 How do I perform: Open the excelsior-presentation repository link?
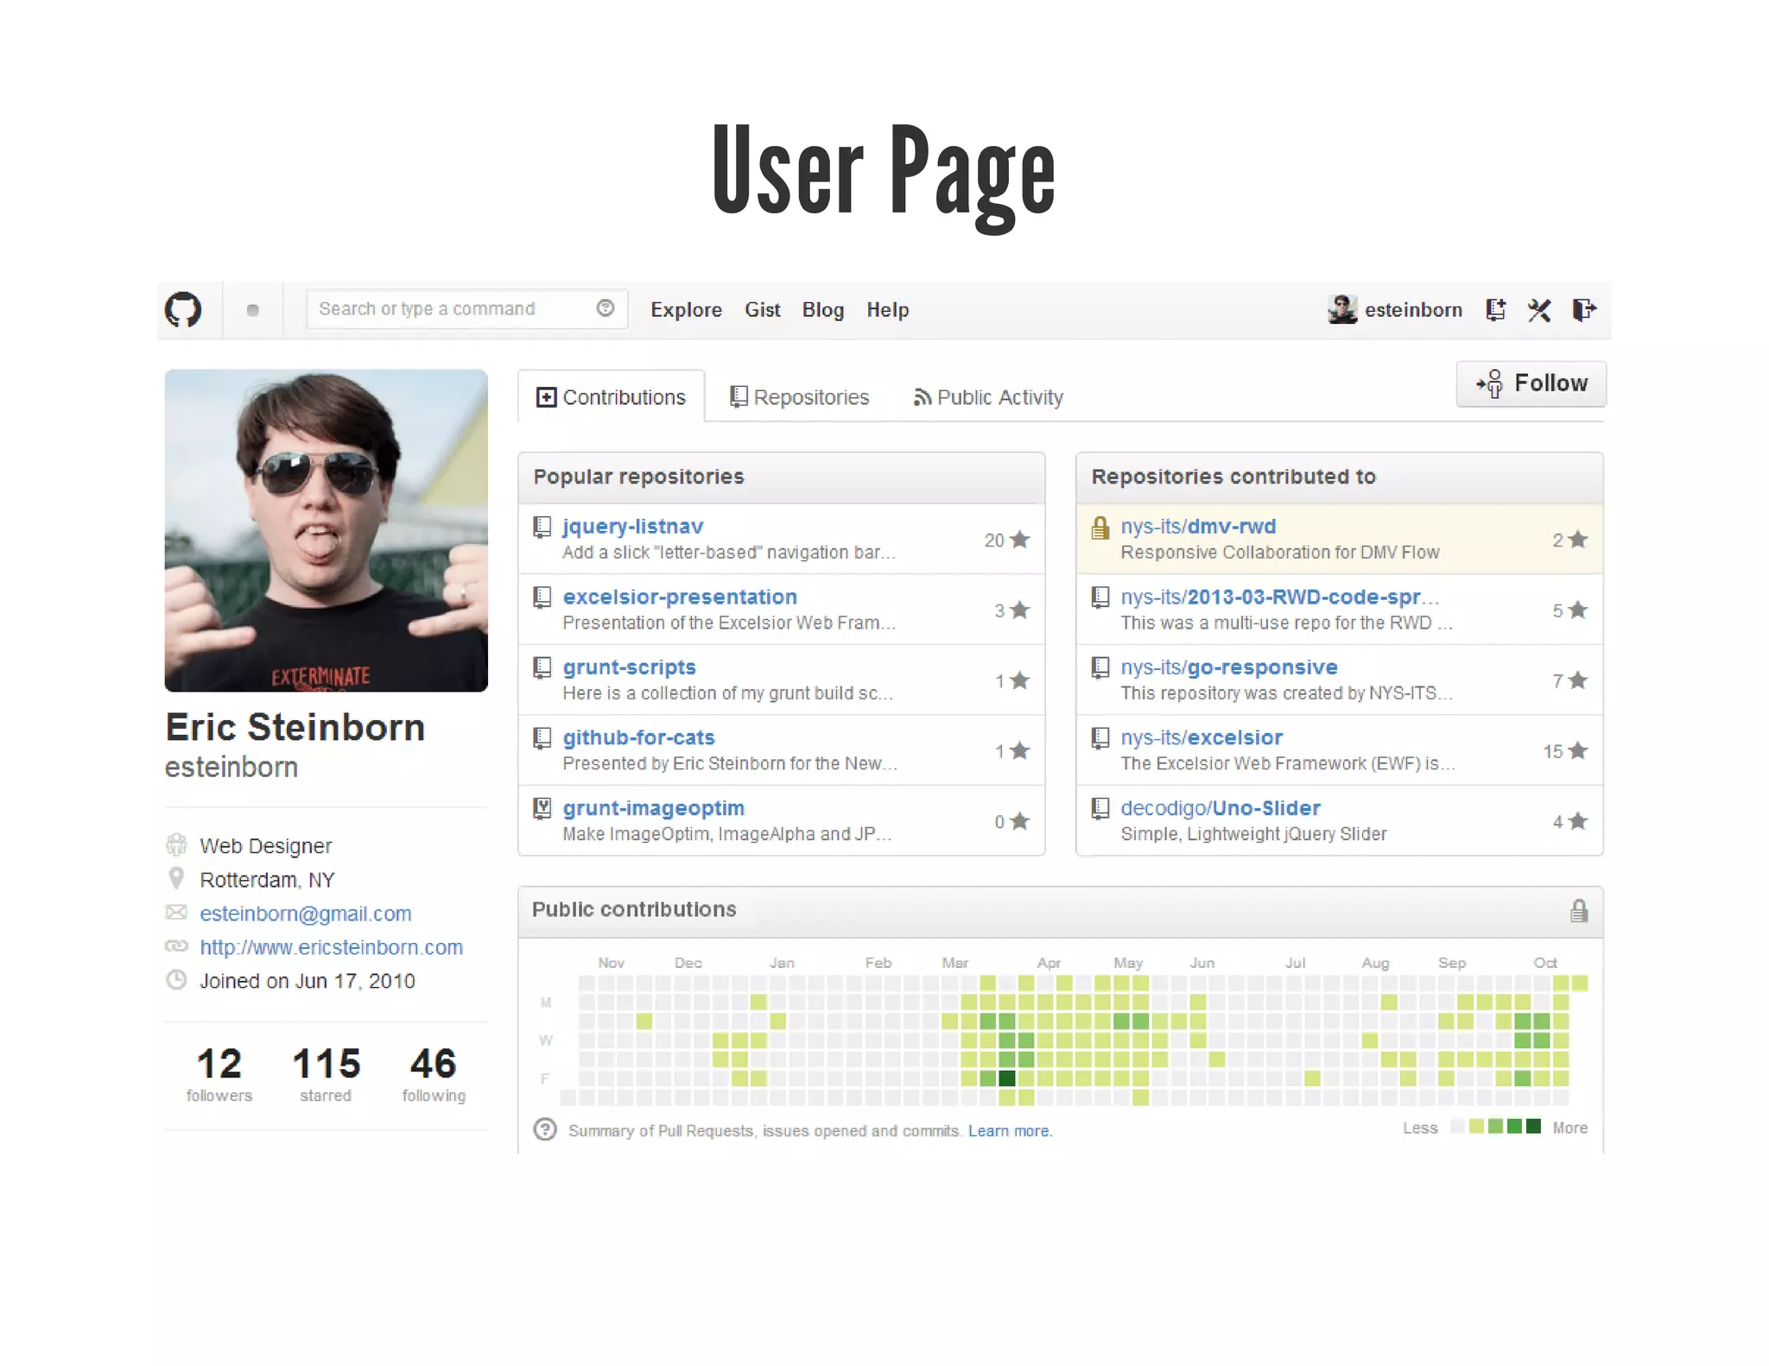pyautogui.click(x=680, y=597)
